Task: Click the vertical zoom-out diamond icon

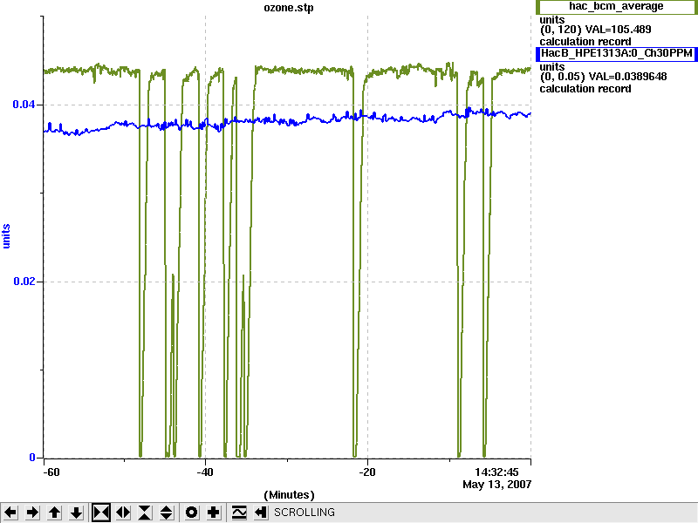Action: 166,513
